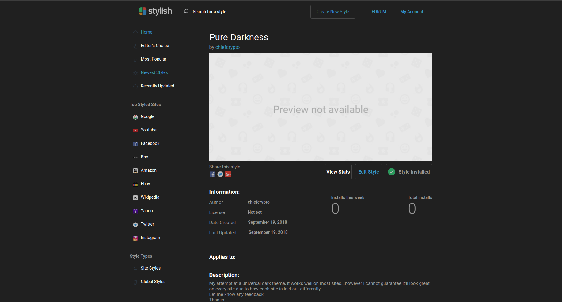
Task: Click the Bbc site icon
Action: 135,157
